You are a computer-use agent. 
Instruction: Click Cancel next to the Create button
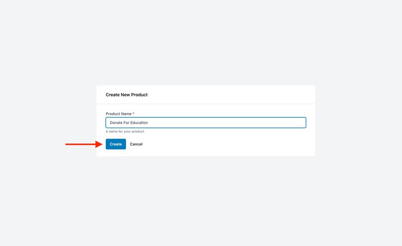[x=136, y=144]
